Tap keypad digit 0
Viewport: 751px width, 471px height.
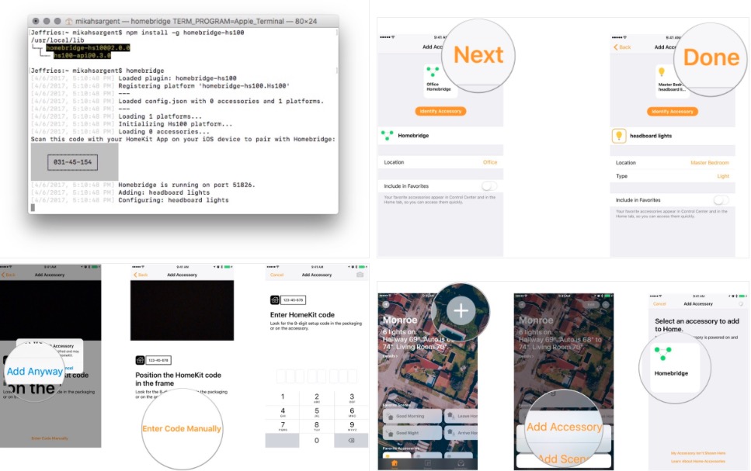317,441
